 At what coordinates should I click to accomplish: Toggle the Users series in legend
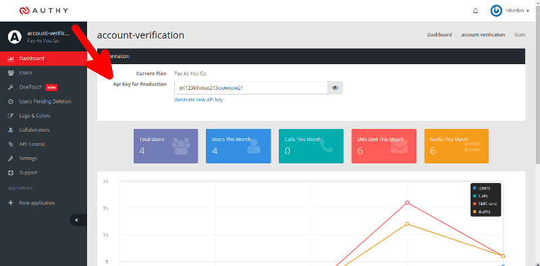[x=482, y=188]
